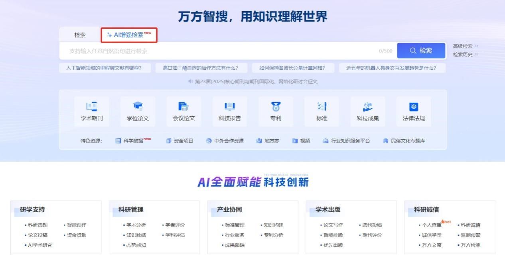Click the 资金项目 resource icon
The image size is (505, 262).
coord(169,141)
